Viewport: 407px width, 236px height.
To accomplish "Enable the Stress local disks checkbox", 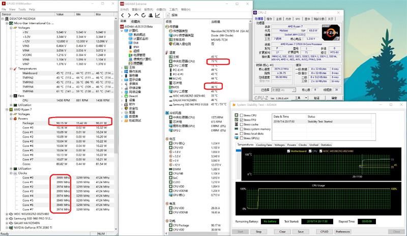I will pyautogui.click(x=242, y=133).
